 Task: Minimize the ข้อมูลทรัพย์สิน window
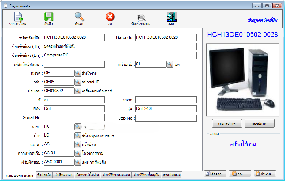[x=257, y=6]
